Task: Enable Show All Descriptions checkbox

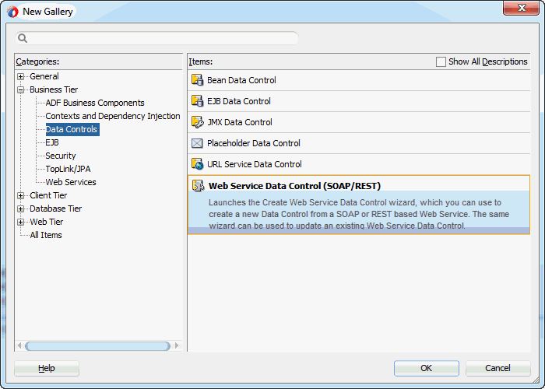Action: pos(441,61)
